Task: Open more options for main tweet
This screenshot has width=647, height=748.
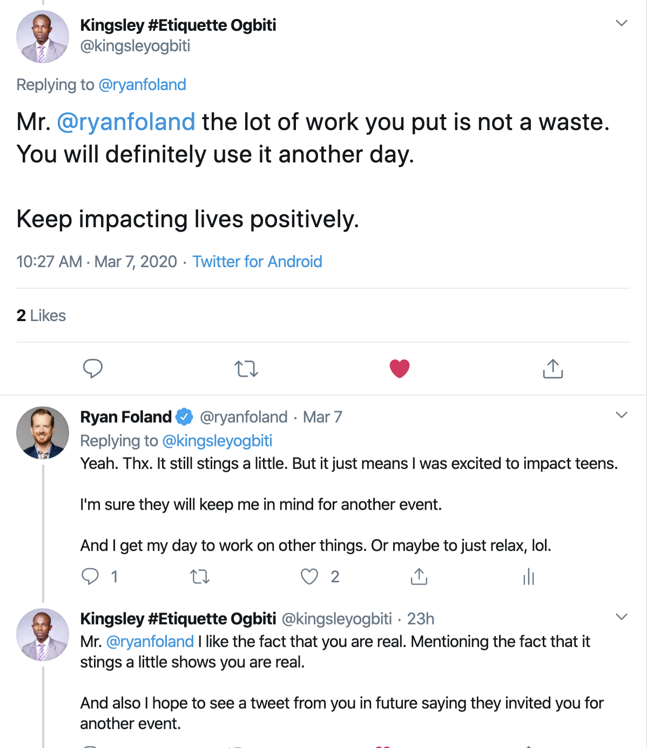Action: (x=622, y=23)
